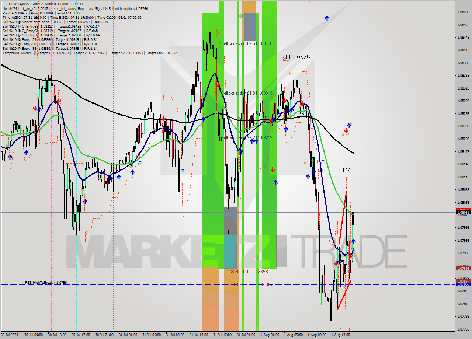Viewport: 472px width, 339px height.
Task: Click the 'Target100: 1.07898' targets info line
Action: point(90,53)
